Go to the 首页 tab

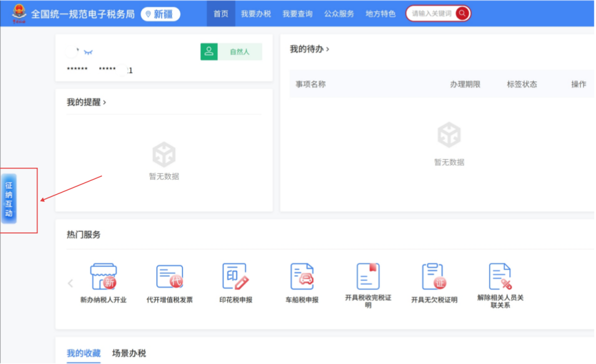pos(221,14)
